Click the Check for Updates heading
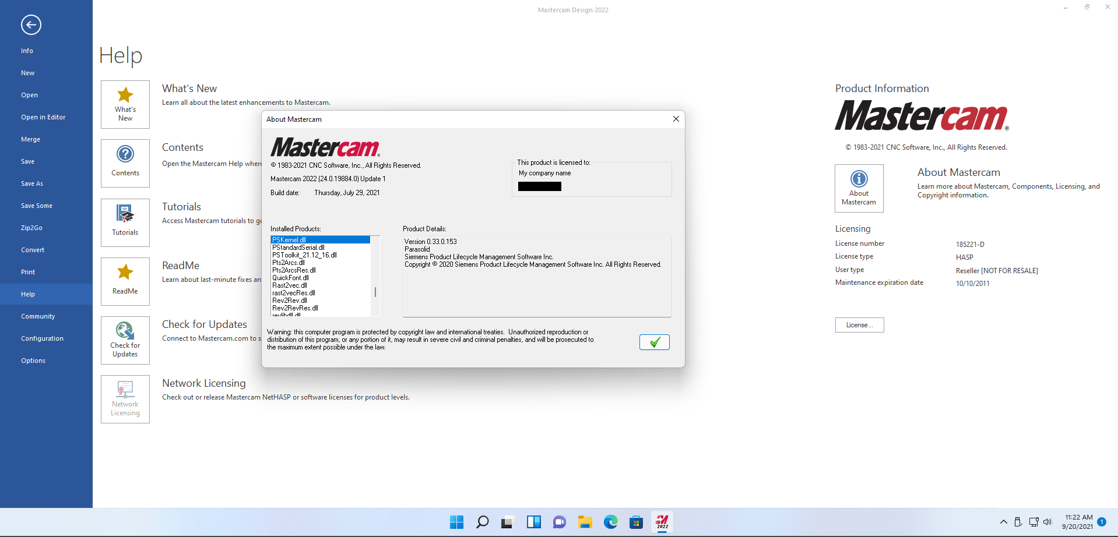The height and width of the screenshot is (537, 1118). tap(205, 324)
